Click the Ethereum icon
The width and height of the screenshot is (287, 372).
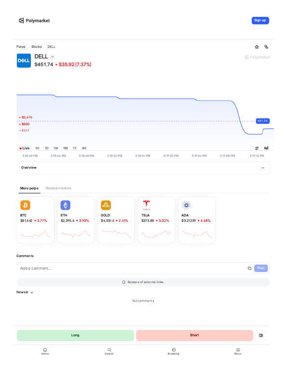66,205
